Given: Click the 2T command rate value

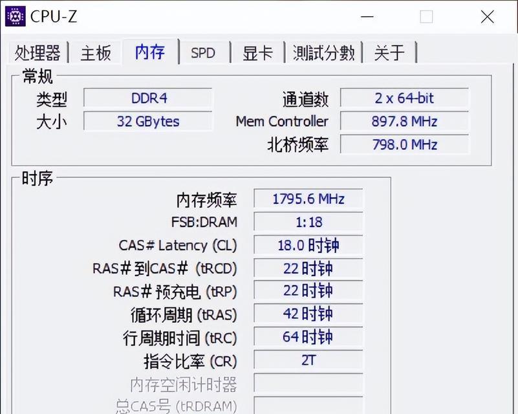Looking at the screenshot, I should pyautogui.click(x=308, y=360).
